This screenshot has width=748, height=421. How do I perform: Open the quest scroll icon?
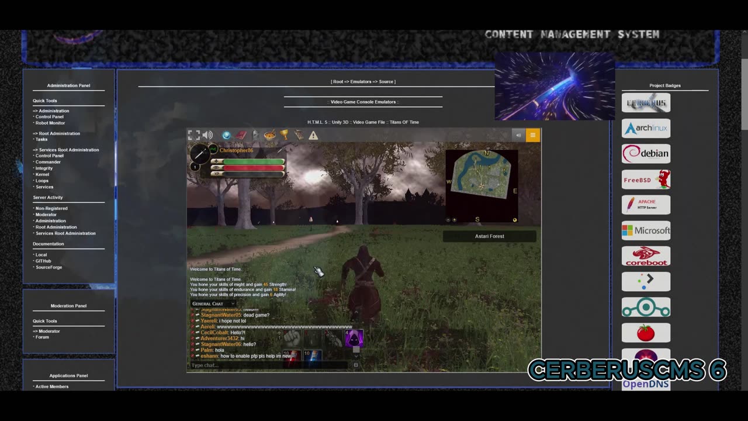[x=299, y=135]
